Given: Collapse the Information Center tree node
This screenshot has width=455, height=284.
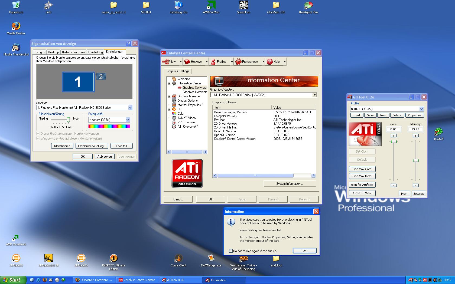Looking at the screenshot, I should tap(169, 83).
